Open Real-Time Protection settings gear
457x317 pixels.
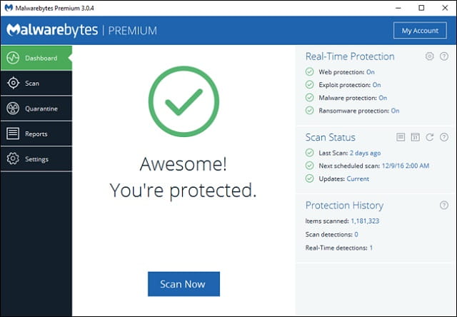pos(429,56)
